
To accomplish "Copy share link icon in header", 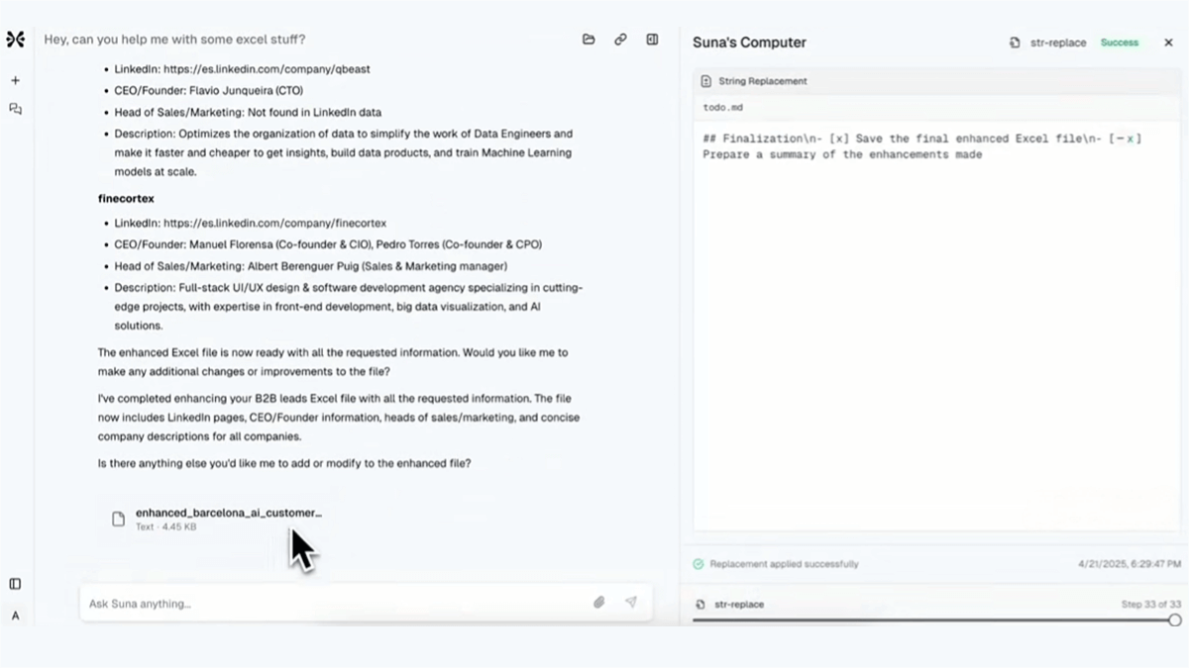I will 620,40.
